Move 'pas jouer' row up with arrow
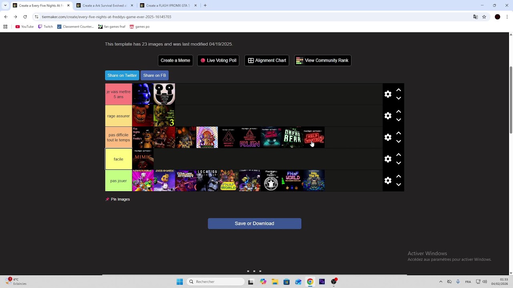 click(x=398, y=176)
